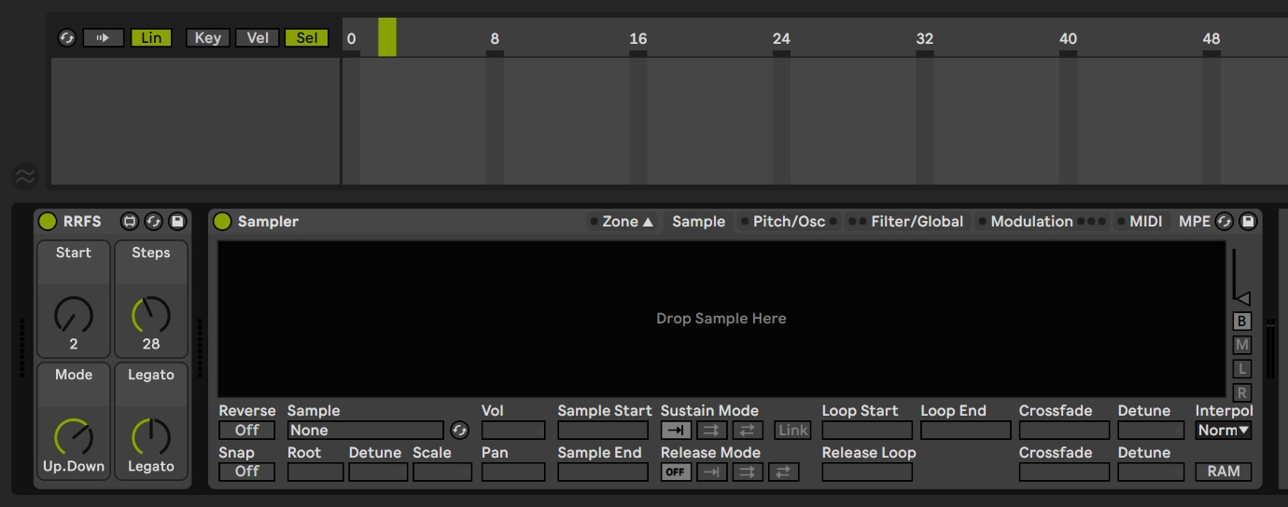Image resolution: width=1288 pixels, height=507 pixels.
Task: Switch to the Filter/Global tab
Action: tap(917, 222)
